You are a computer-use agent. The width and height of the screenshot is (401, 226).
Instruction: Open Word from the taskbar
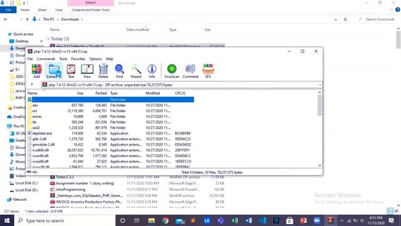tap(249, 220)
